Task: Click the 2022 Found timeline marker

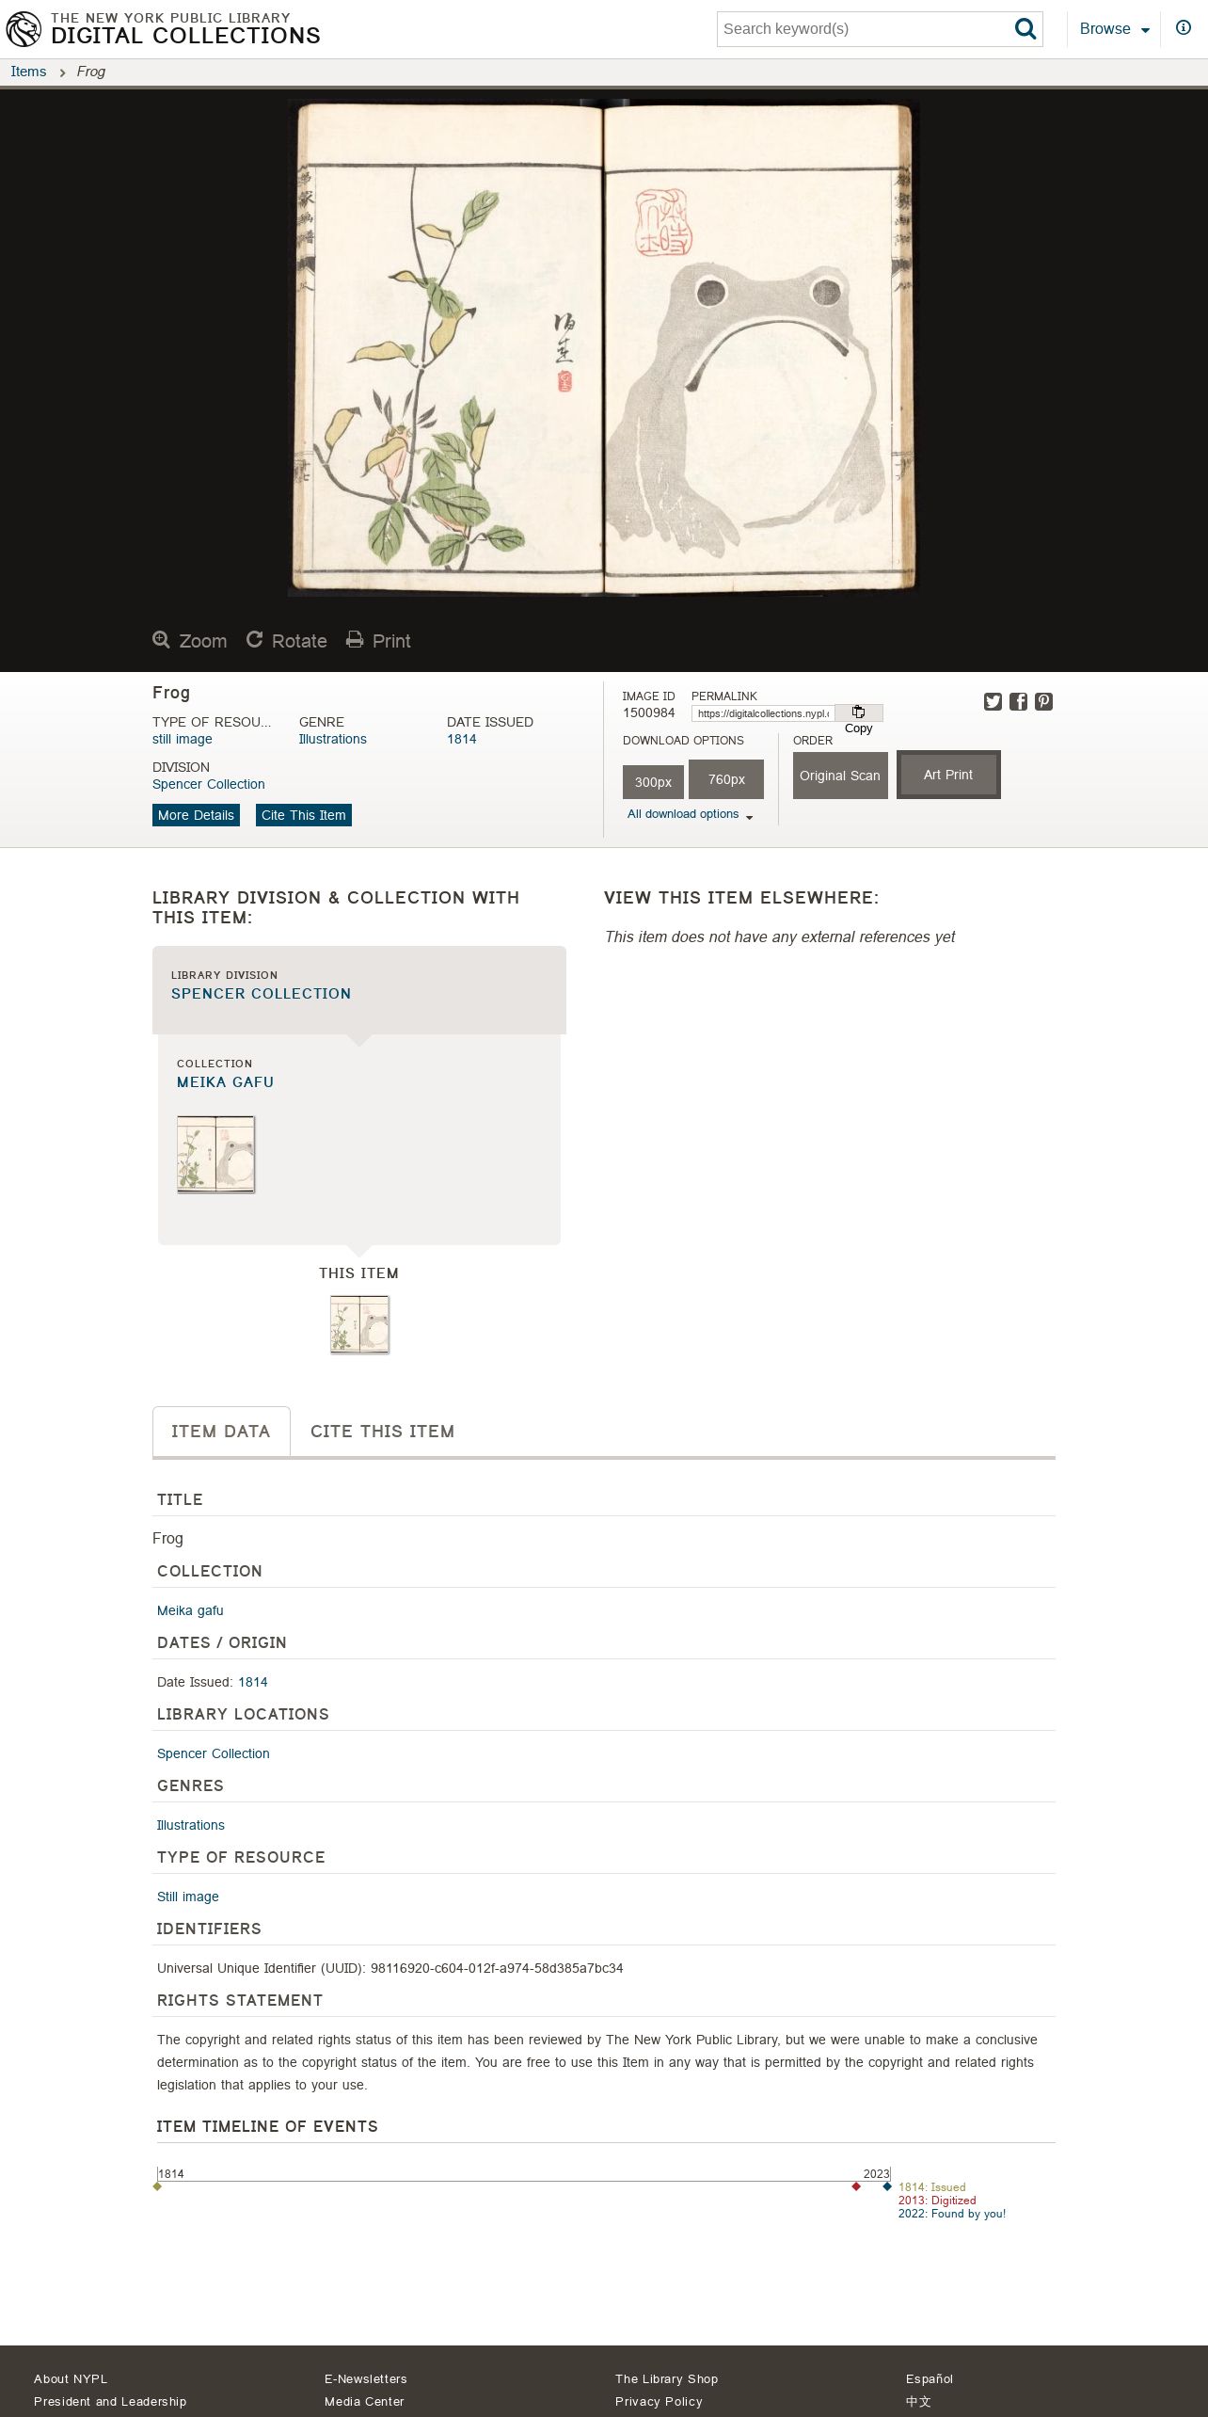Action: (887, 2186)
